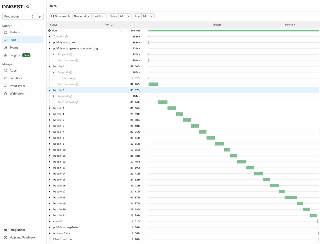The image size is (320, 244).
Task: Open the Last 1d time range dropdown
Action: click(x=99, y=16)
